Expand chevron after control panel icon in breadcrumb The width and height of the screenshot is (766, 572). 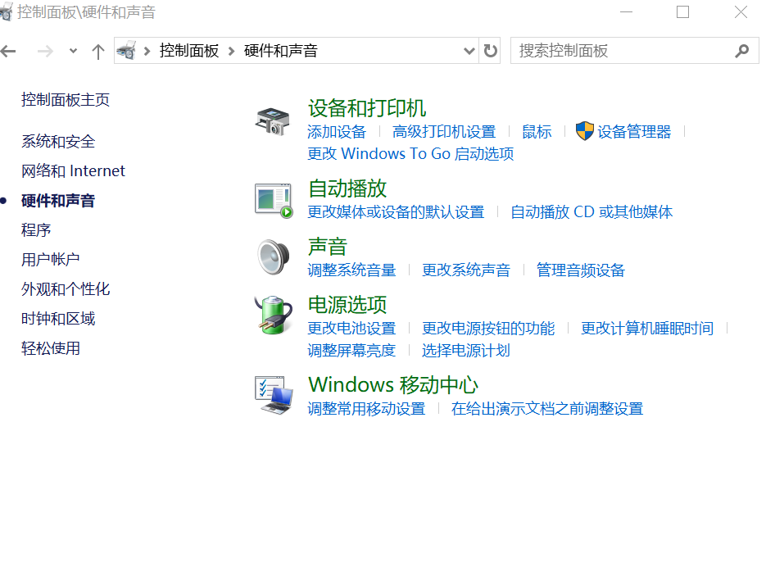tap(147, 51)
